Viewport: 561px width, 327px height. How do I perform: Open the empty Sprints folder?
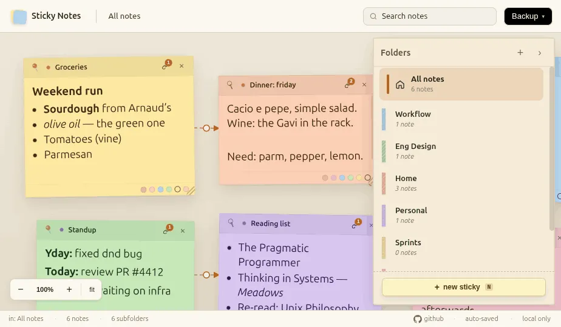point(461,248)
